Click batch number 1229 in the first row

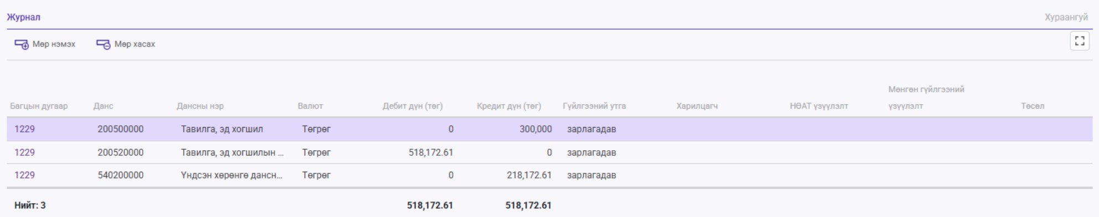pos(24,129)
